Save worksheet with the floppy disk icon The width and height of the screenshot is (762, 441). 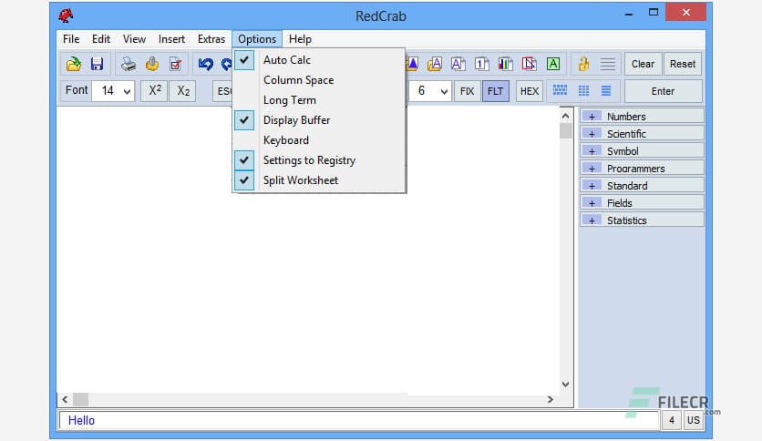(x=98, y=64)
